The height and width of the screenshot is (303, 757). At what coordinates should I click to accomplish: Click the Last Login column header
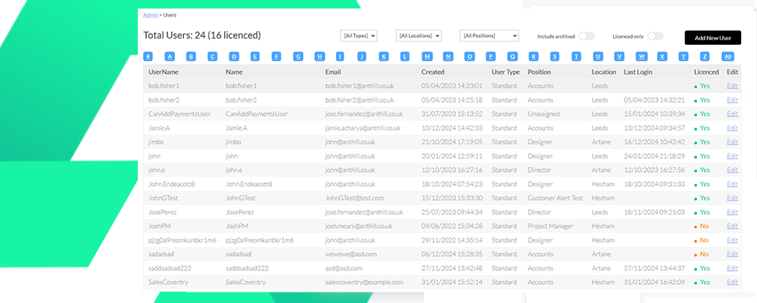[x=640, y=72]
